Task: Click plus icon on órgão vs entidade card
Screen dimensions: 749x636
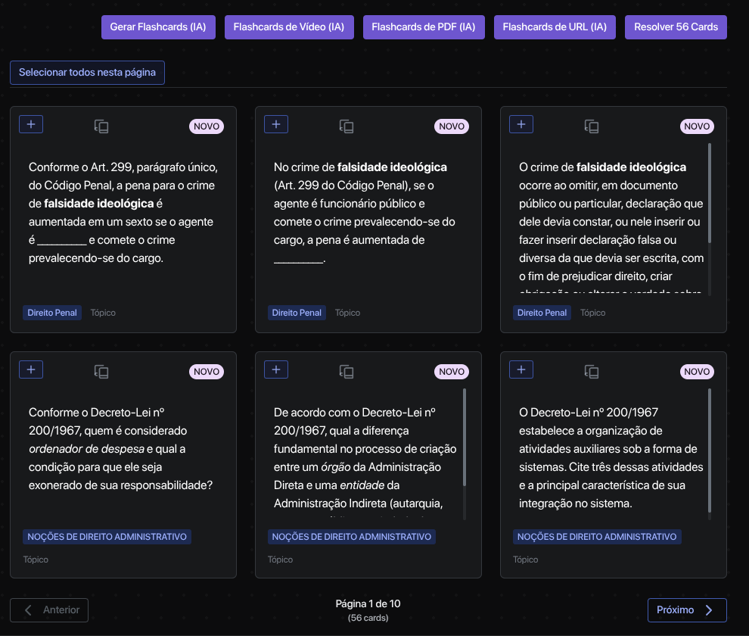Action: click(276, 369)
